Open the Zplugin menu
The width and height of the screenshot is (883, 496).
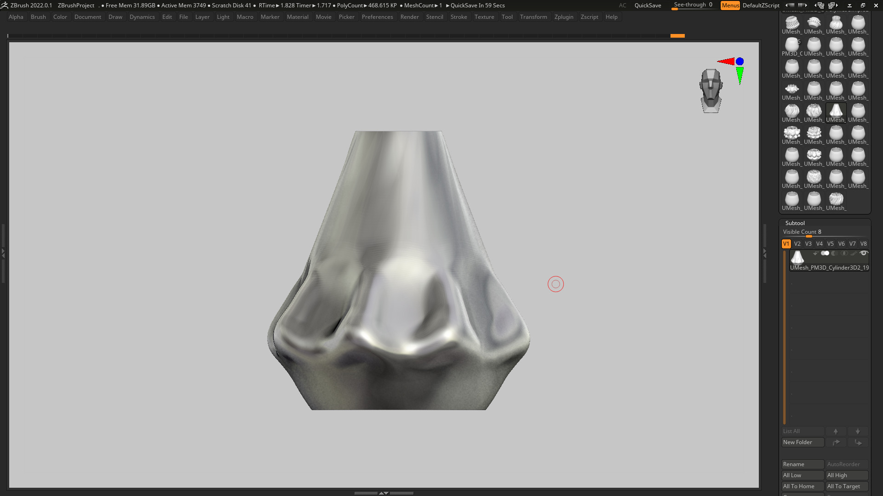point(564,17)
